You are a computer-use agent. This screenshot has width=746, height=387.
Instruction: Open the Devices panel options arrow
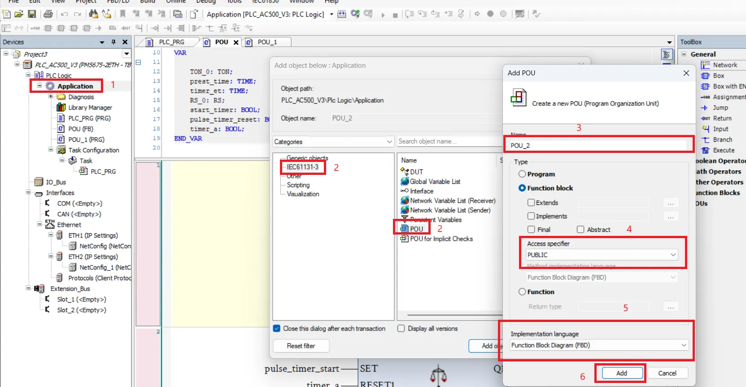[x=102, y=42]
